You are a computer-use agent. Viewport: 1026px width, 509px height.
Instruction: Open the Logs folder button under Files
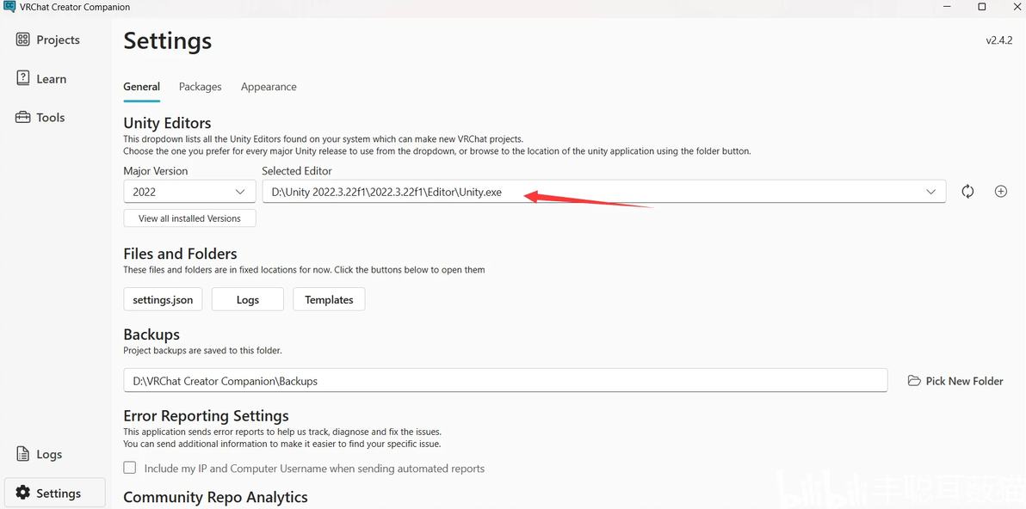click(247, 300)
